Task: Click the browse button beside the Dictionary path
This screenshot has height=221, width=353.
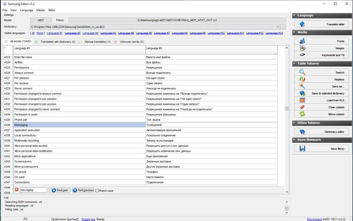Action: [283, 27]
